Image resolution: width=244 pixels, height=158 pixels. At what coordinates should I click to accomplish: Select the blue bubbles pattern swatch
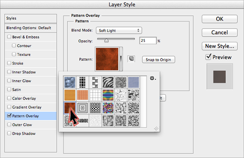(x=70, y=82)
